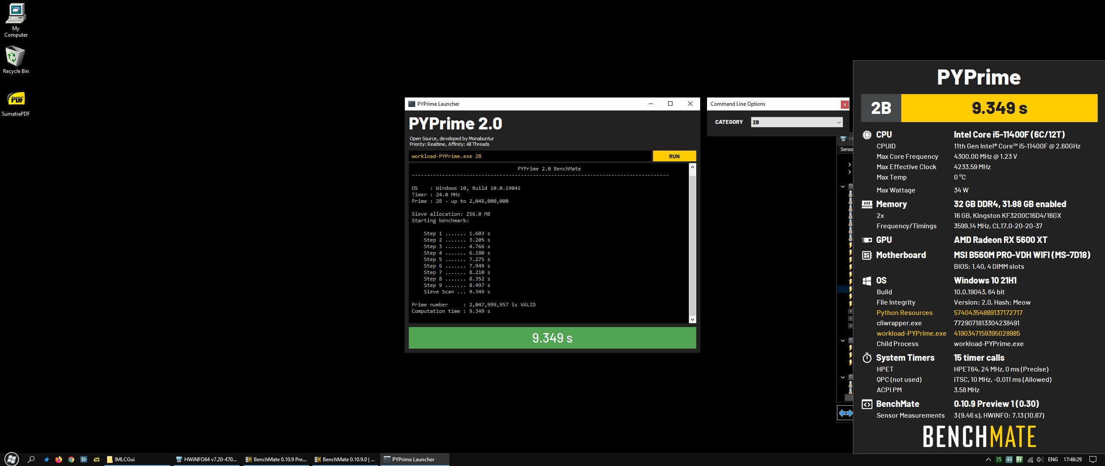The width and height of the screenshot is (1105, 466).
Task: Click Sieve Scan ... 9.349 s line
Action: [457, 292]
